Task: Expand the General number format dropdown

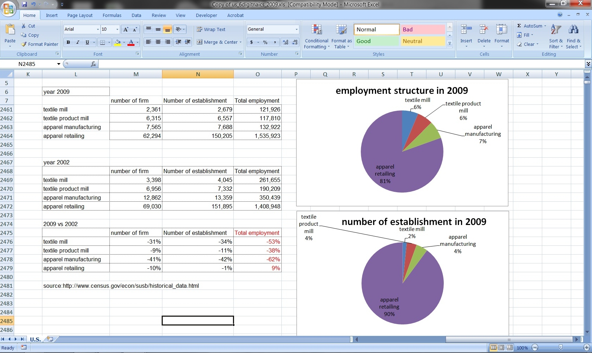Action: click(296, 29)
